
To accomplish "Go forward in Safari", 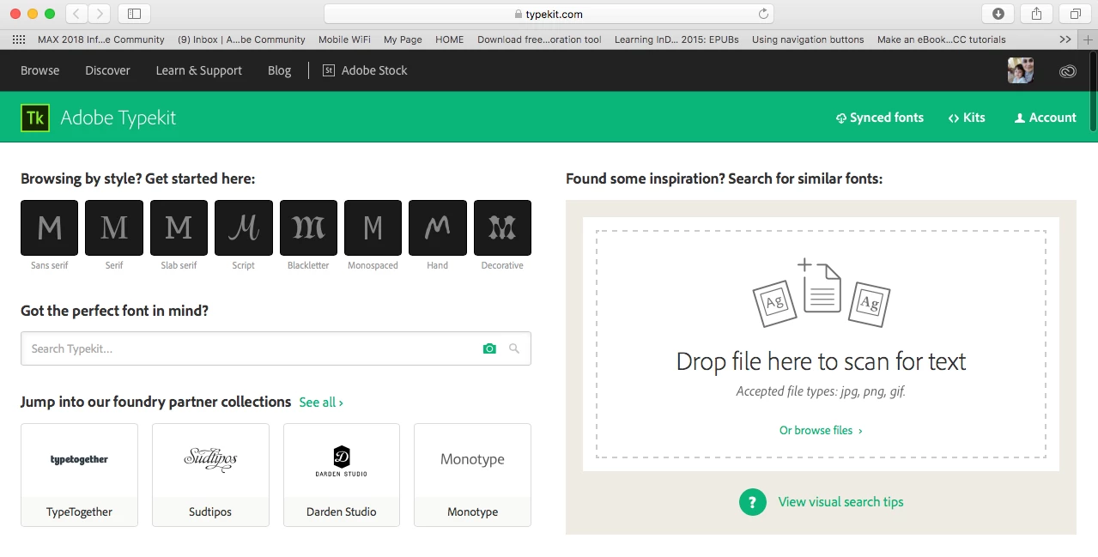I will pos(100,14).
